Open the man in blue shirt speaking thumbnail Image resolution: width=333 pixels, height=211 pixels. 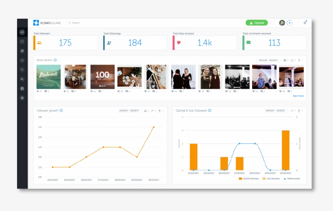coord(264,77)
